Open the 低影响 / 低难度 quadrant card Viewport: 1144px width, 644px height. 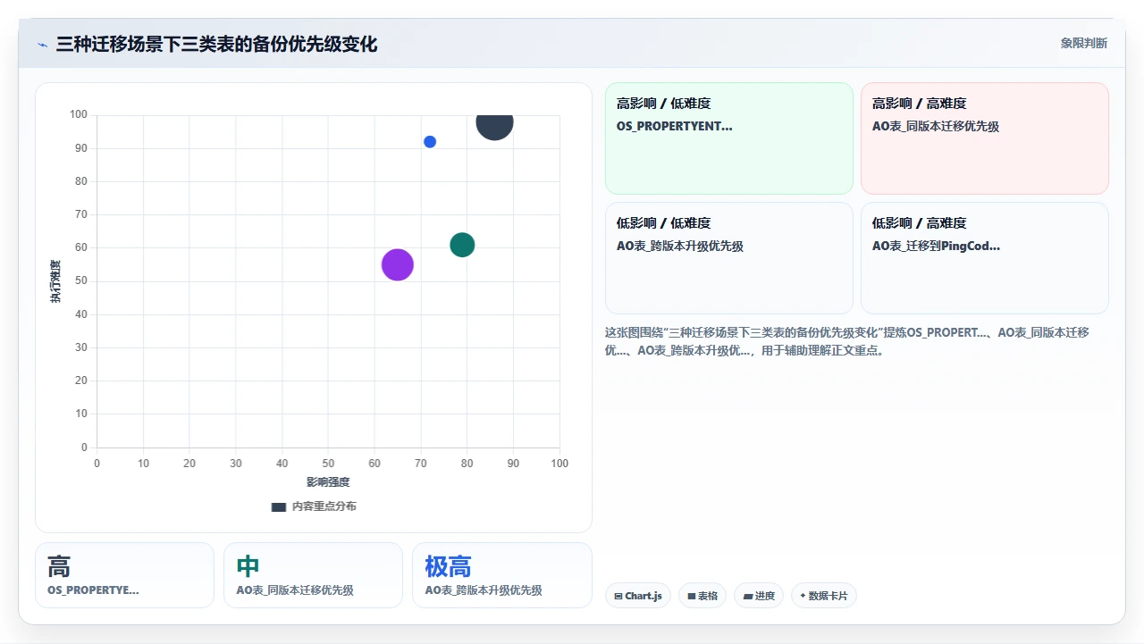729,258
